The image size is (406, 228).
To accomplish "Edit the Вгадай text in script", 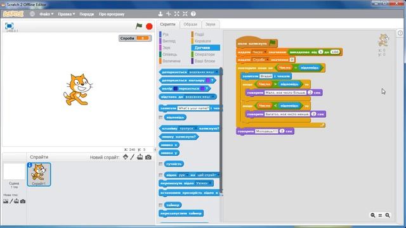I will (x=266, y=76).
